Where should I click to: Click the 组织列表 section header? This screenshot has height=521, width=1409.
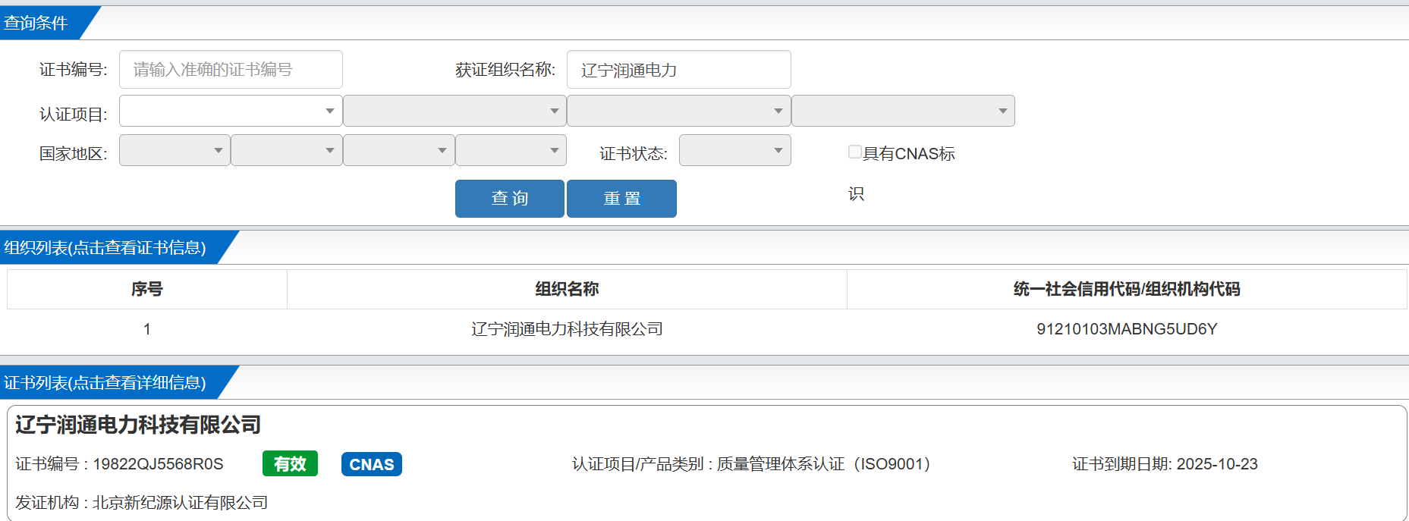coord(105,247)
